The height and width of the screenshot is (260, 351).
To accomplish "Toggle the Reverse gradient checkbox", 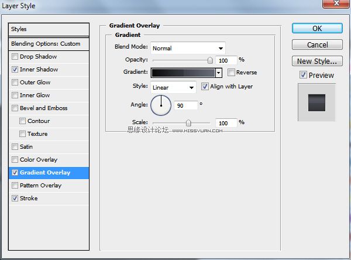I will [231, 73].
